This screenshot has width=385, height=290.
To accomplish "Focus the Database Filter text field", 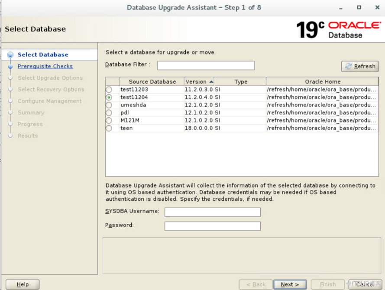I will (x=206, y=65).
